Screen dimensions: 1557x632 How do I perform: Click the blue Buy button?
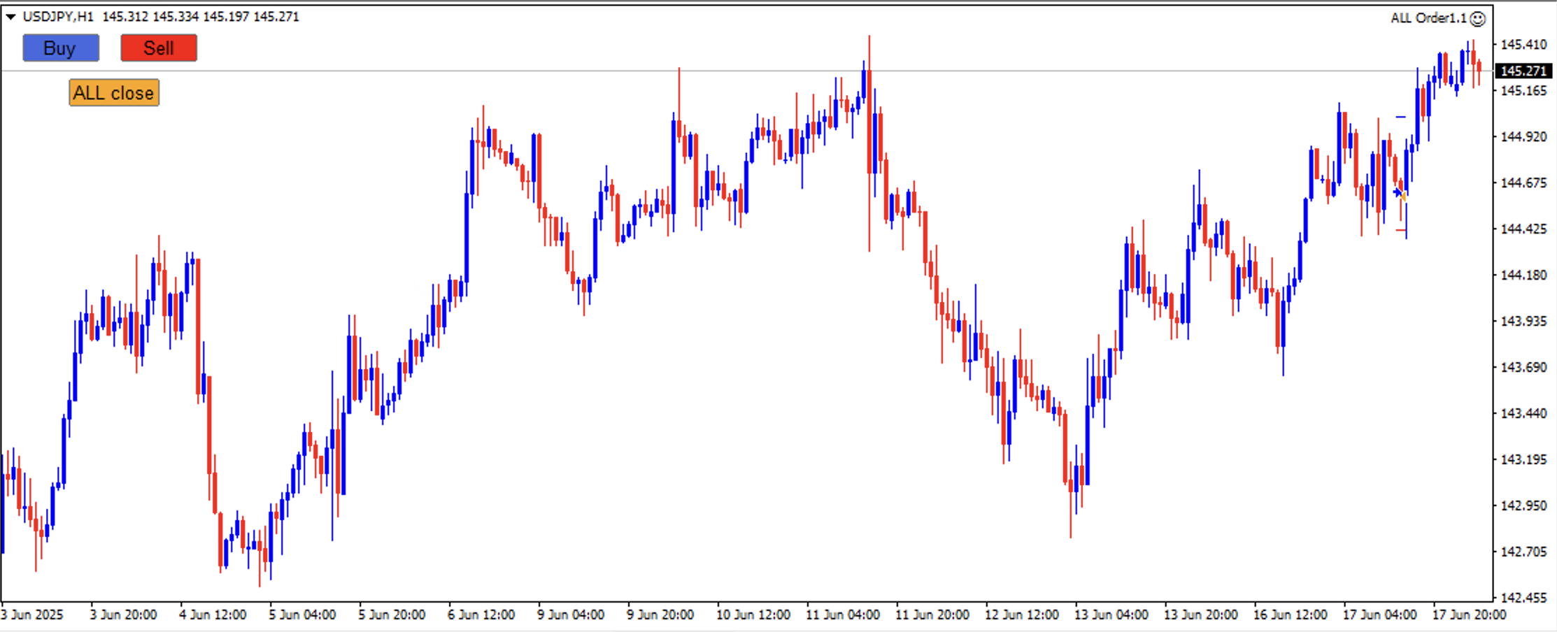[x=61, y=48]
